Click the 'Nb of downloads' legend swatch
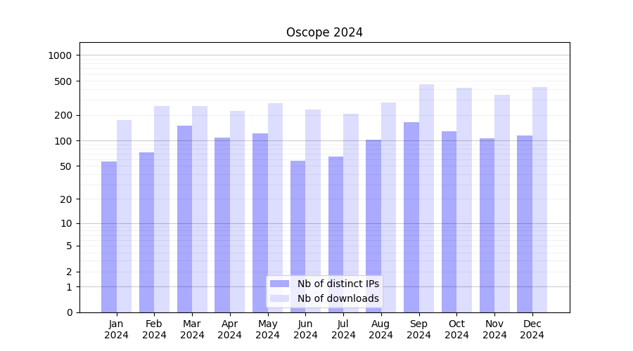The image size is (633, 351). click(x=279, y=298)
